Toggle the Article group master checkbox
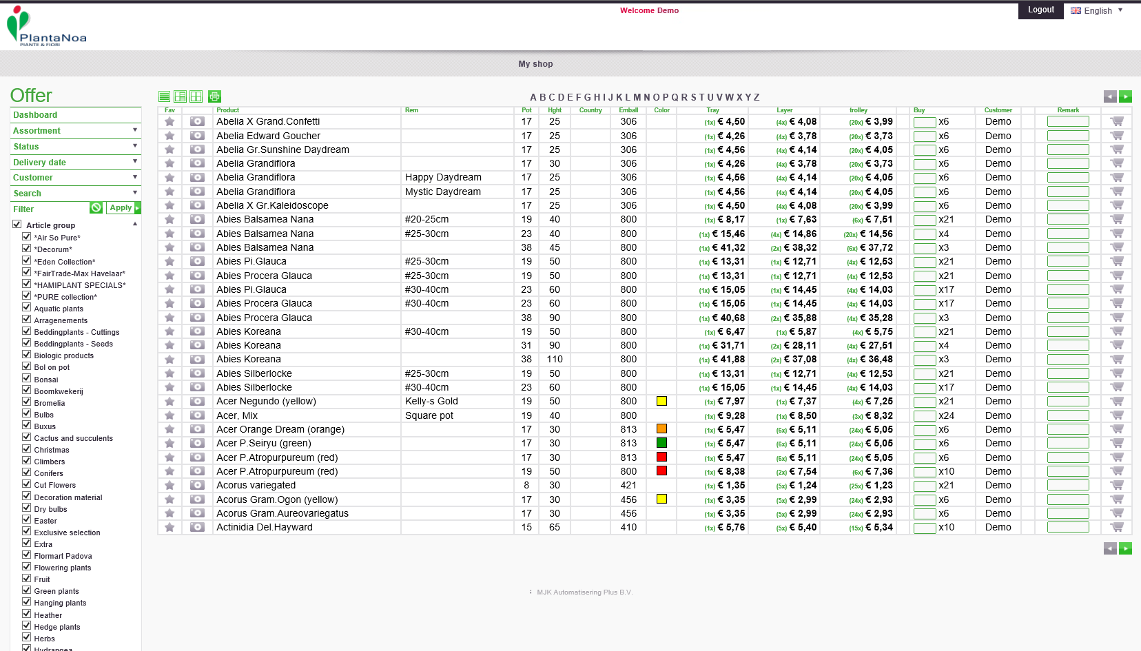 pyautogui.click(x=17, y=224)
